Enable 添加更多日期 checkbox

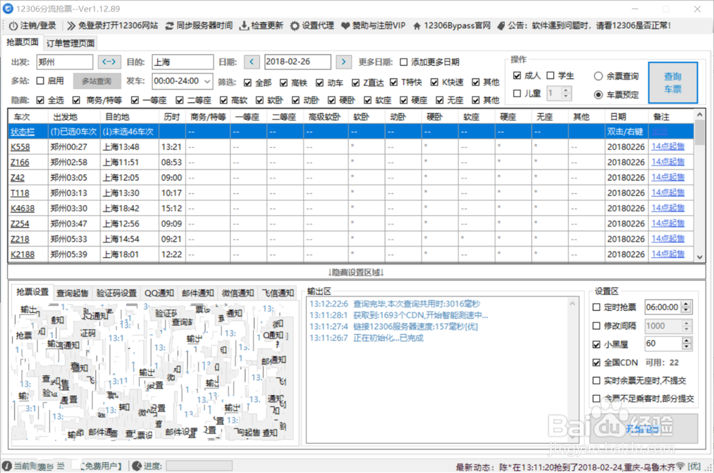pos(403,62)
